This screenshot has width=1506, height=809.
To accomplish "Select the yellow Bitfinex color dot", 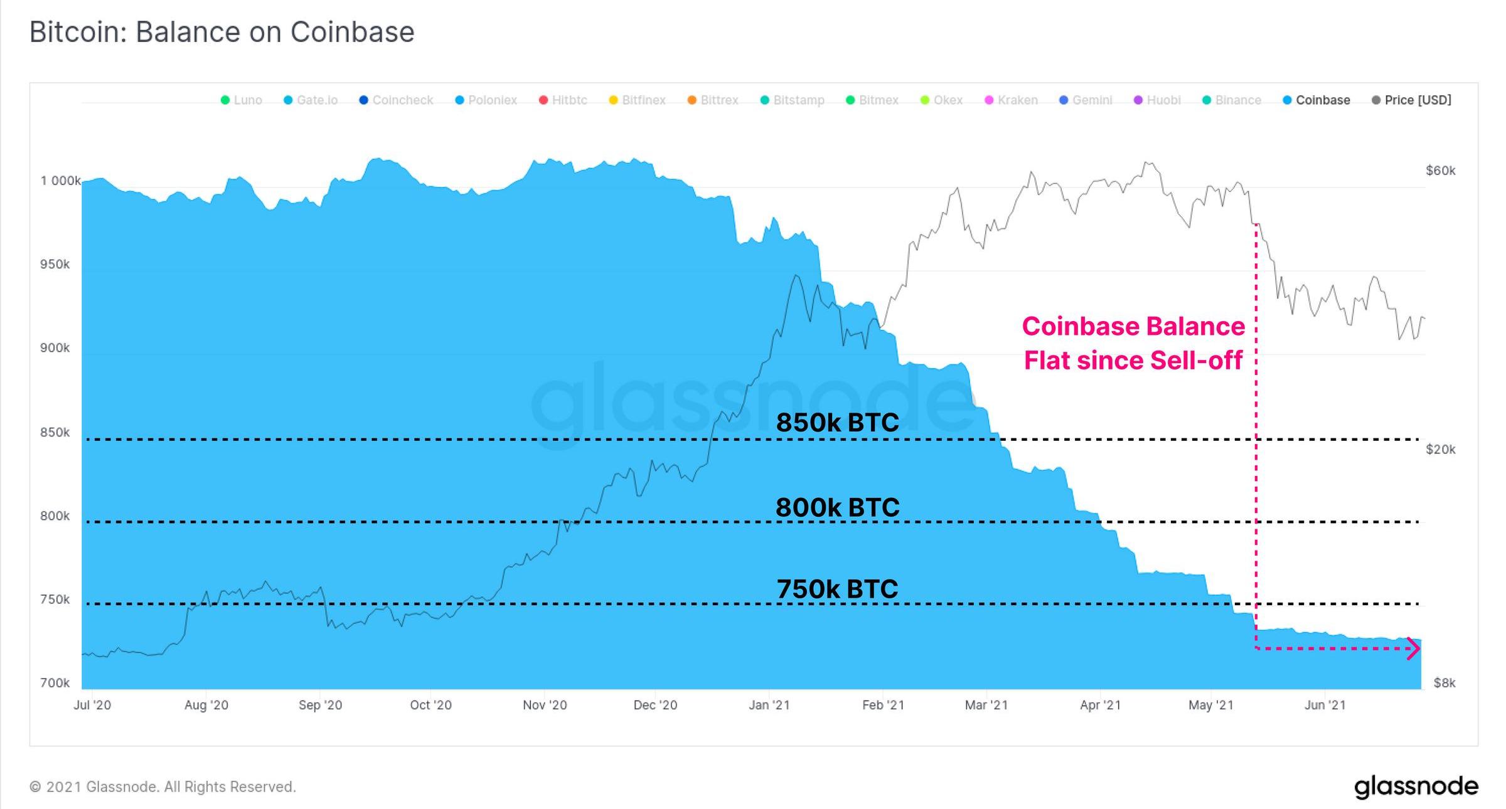I will coord(614,100).
